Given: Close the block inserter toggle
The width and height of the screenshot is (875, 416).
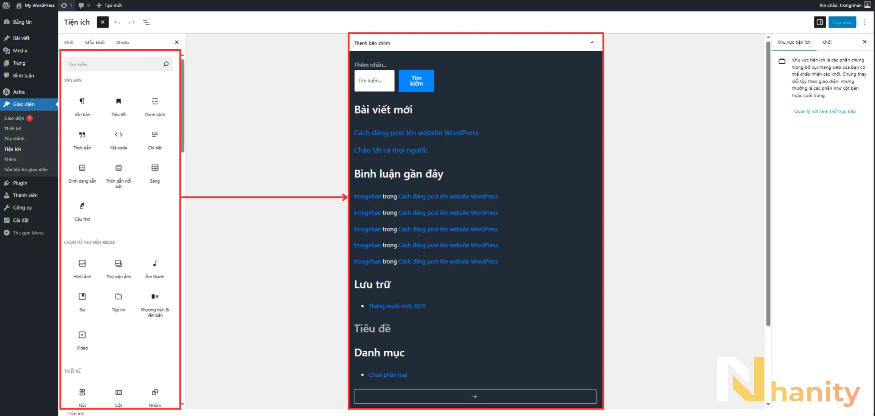Looking at the screenshot, I should [103, 22].
